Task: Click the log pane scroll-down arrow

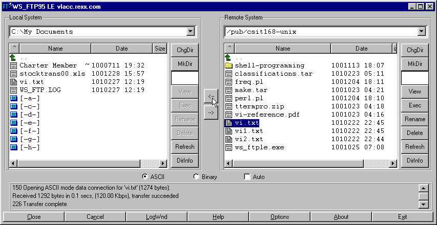Action: pyautogui.click(x=423, y=205)
